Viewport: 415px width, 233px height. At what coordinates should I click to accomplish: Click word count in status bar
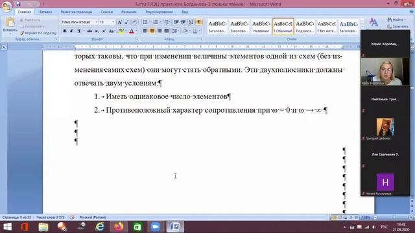pos(51,217)
